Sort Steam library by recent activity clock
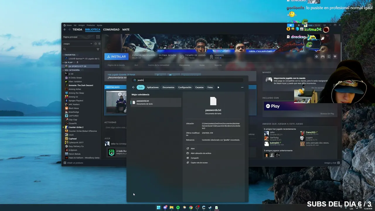The width and height of the screenshot is (375, 211). tap(96, 44)
